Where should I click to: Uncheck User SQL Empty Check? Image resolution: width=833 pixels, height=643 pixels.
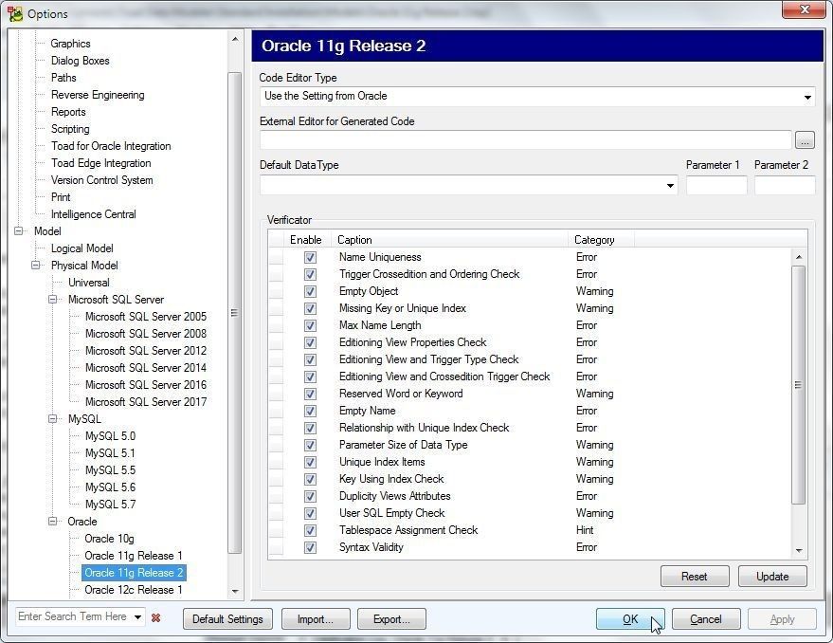point(310,513)
